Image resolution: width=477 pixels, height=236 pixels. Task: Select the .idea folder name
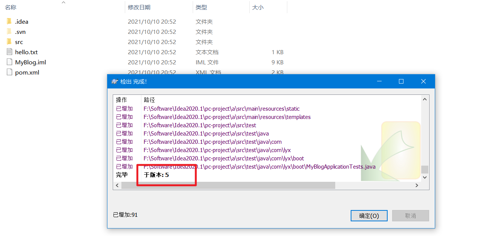21,21
